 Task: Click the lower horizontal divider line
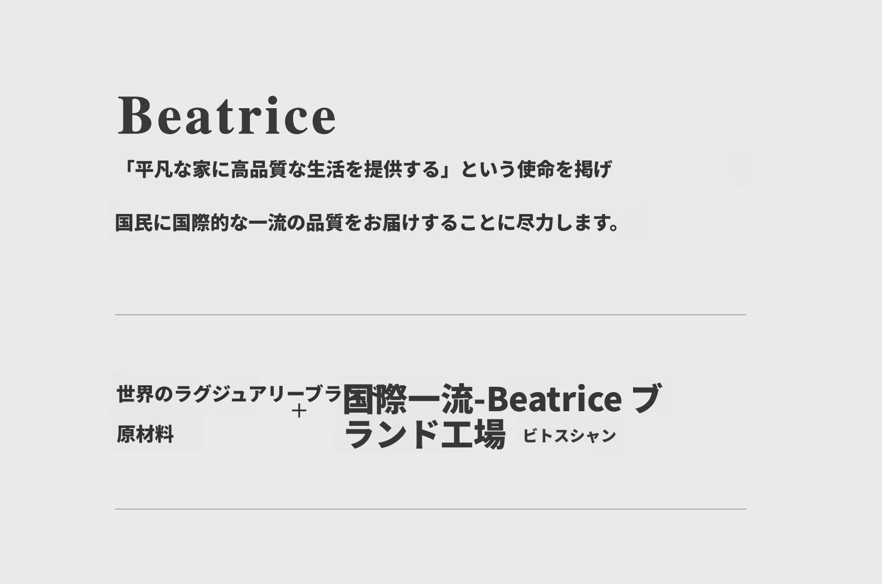click(x=430, y=509)
